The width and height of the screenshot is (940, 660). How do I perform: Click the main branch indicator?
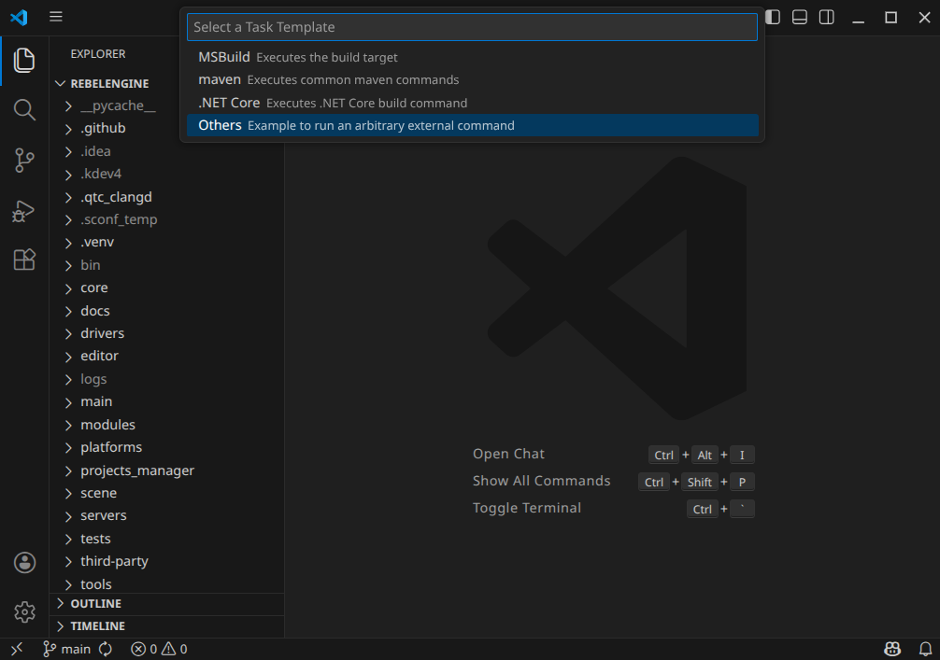tap(66, 649)
